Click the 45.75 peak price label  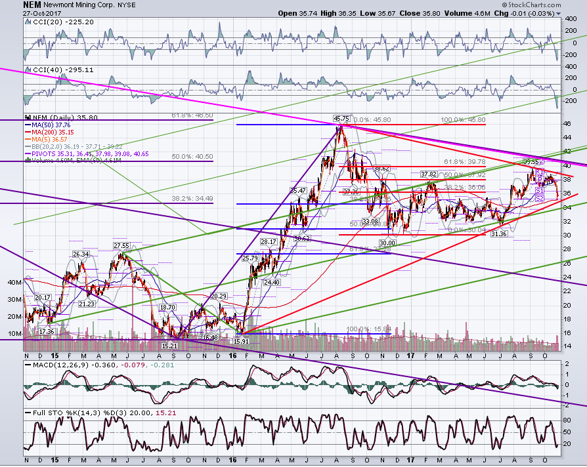(341, 119)
